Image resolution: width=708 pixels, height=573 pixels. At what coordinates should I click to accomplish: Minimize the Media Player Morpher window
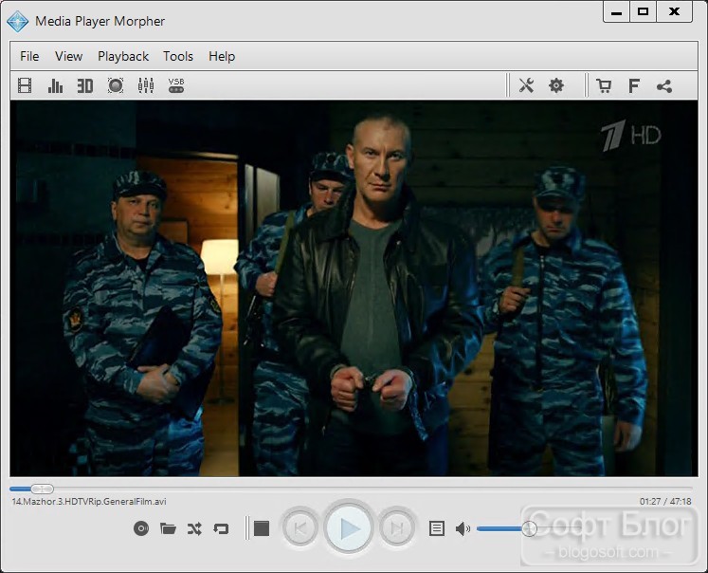616,12
